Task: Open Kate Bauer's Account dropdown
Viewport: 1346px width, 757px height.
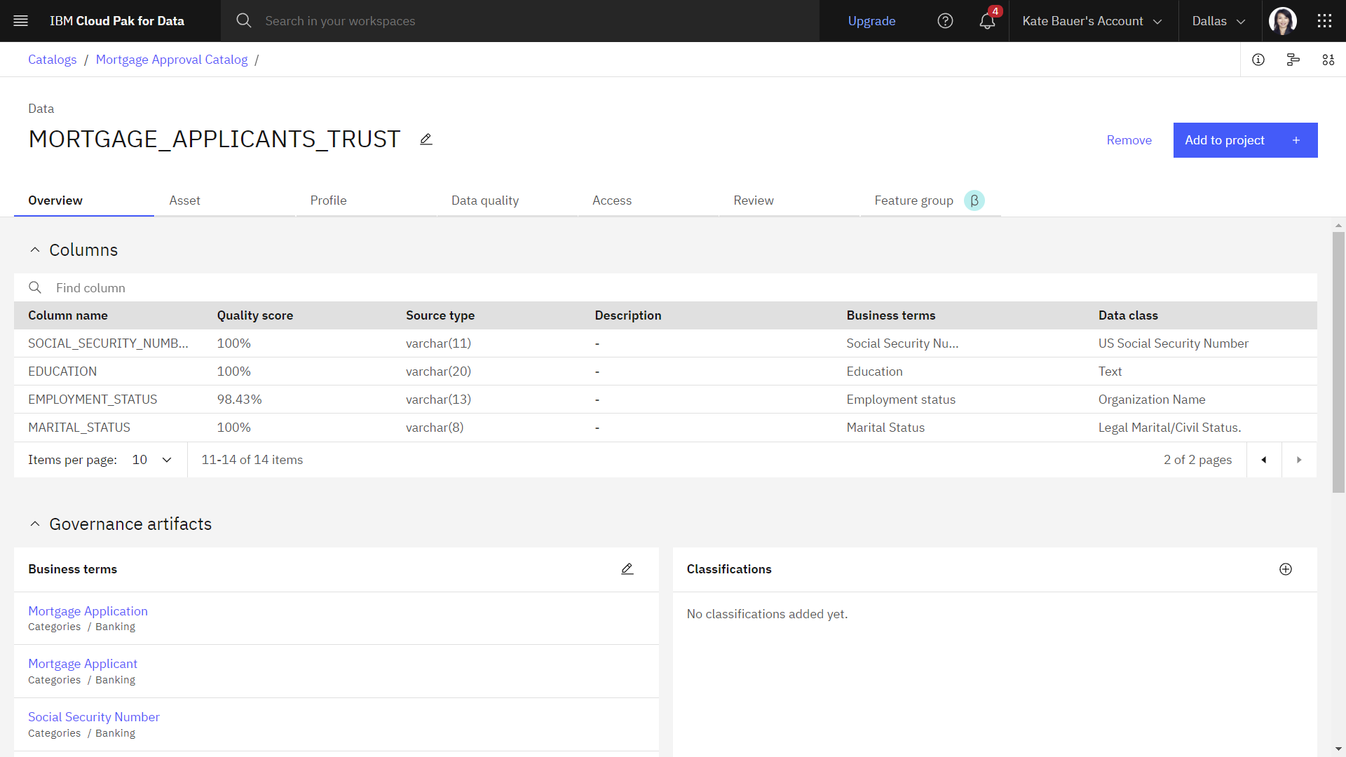Action: pos(1093,21)
